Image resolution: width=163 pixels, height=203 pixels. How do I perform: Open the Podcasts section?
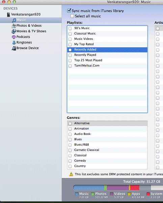point(23,37)
